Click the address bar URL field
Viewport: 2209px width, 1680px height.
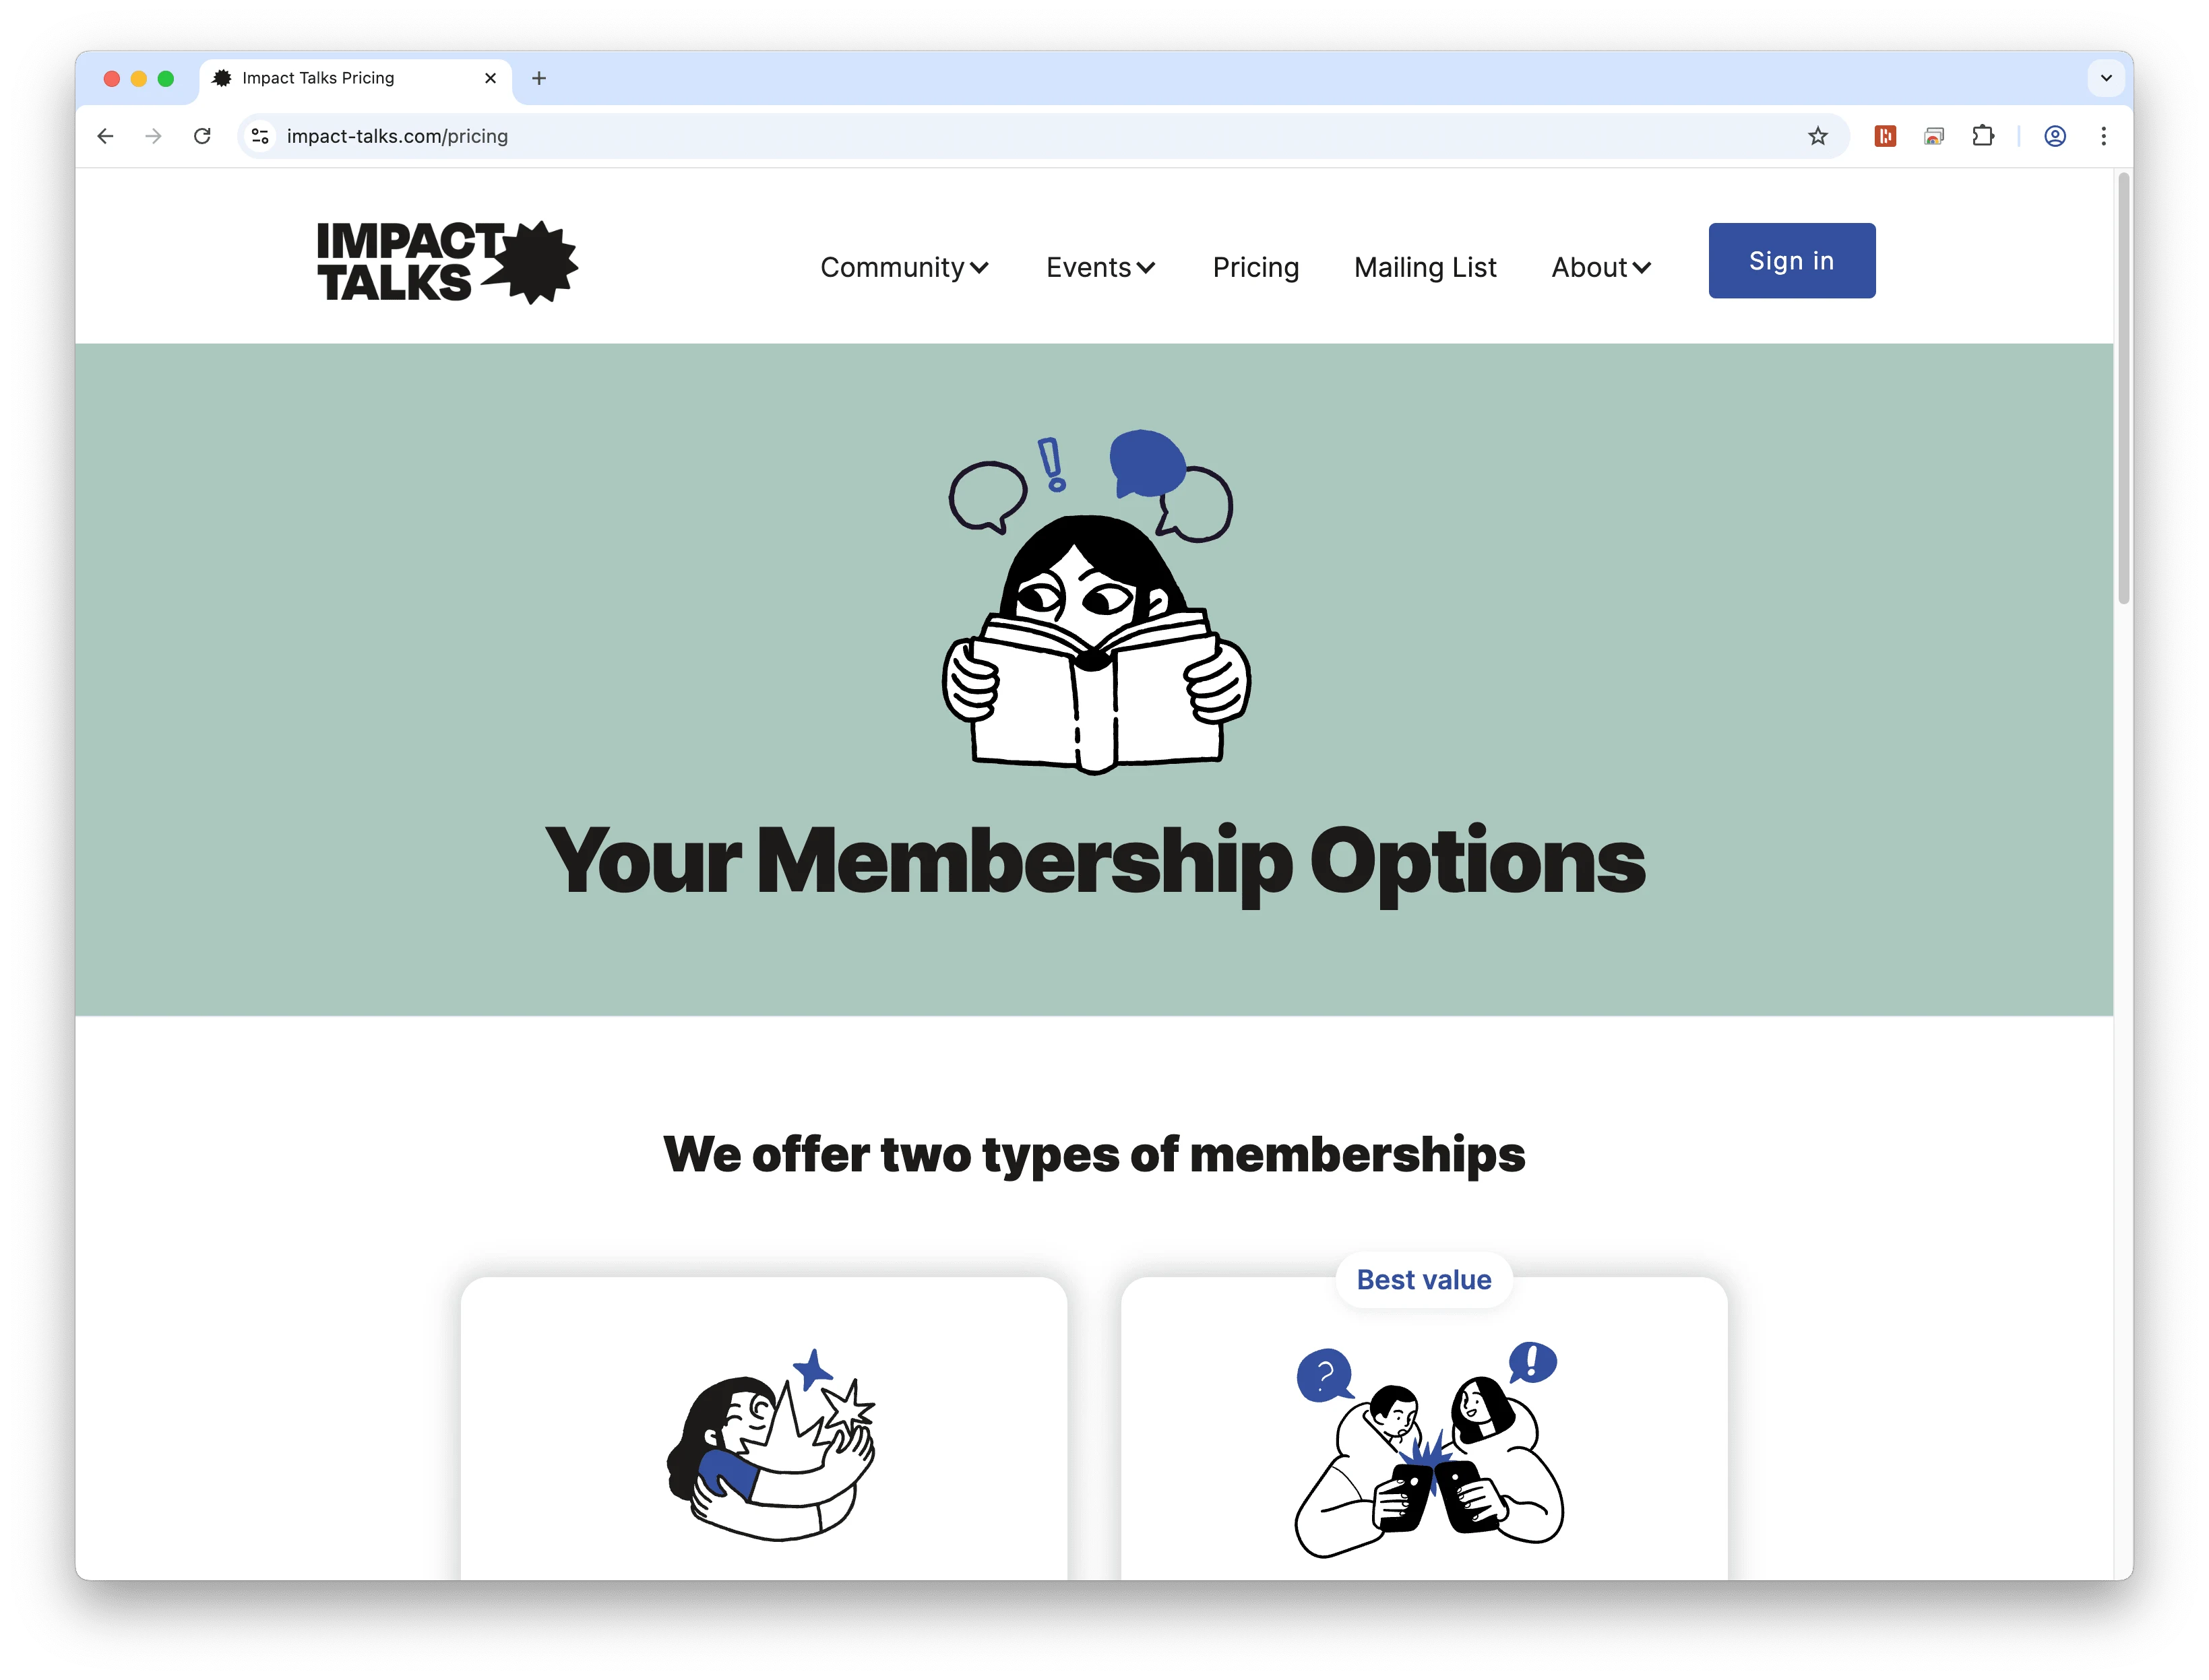[1040, 136]
